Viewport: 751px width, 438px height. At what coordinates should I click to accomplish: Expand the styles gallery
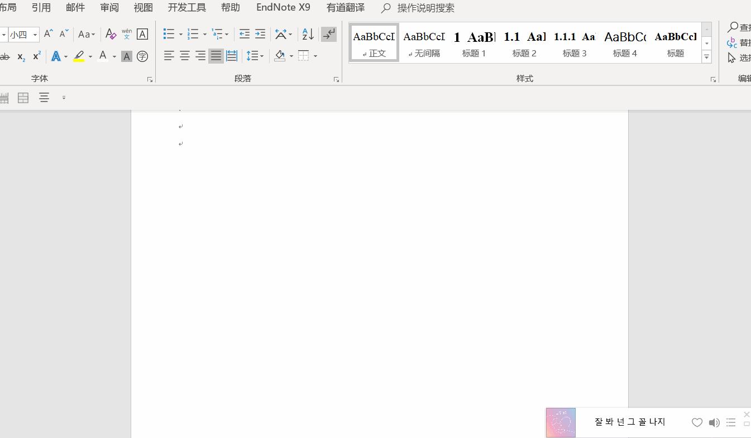click(707, 57)
